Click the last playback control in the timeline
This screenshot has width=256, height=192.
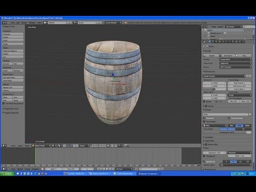click(x=113, y=169)
